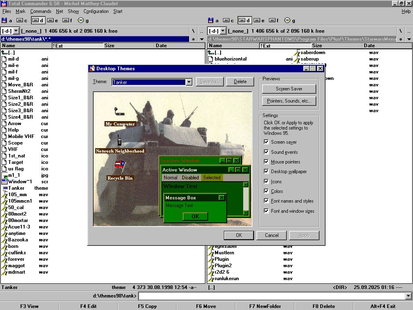Open the Commands menu
The height and width of the screenshot is (310, 413).
tap(41, 11)
